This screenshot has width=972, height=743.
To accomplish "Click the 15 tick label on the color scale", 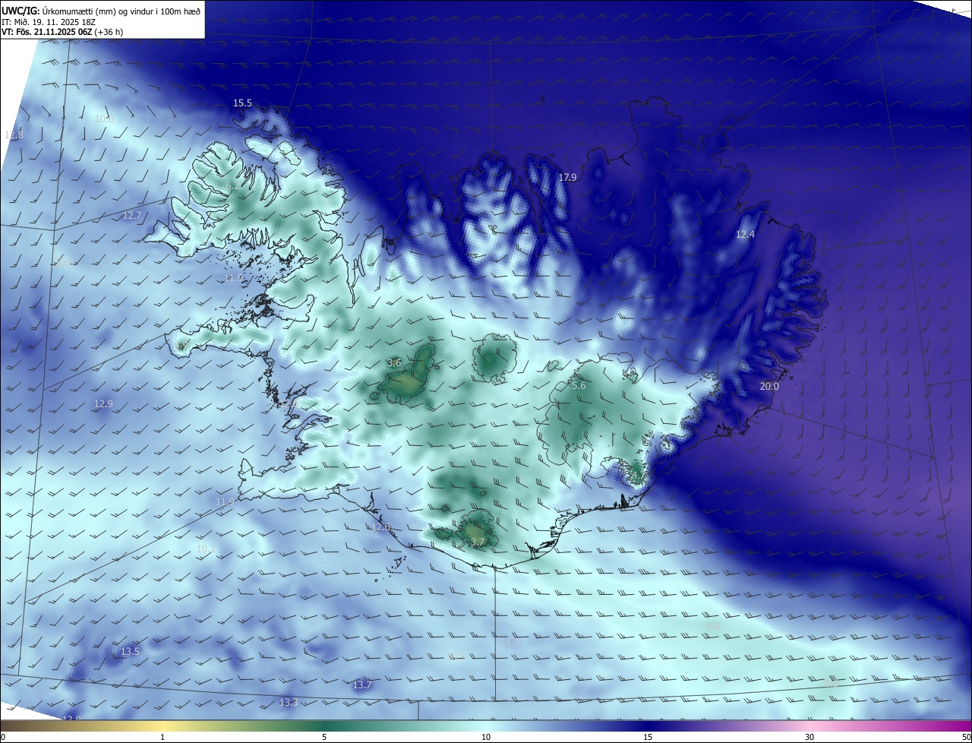I will [x=648, y=737].
